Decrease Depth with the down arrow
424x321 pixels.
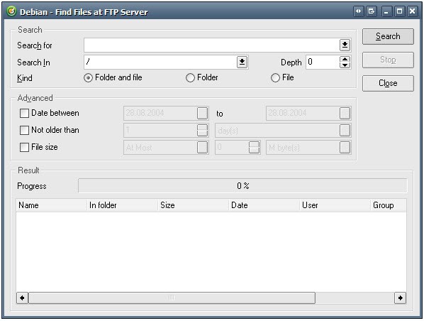tap(345, 65)
